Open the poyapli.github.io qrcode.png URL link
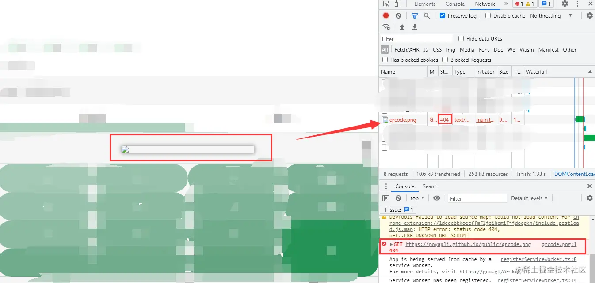This screenshot has height=283, width=595. coord(468,244)
